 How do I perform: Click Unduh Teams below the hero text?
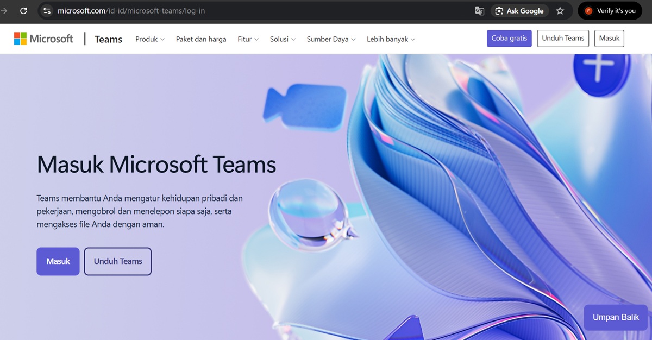pos(118,261)
